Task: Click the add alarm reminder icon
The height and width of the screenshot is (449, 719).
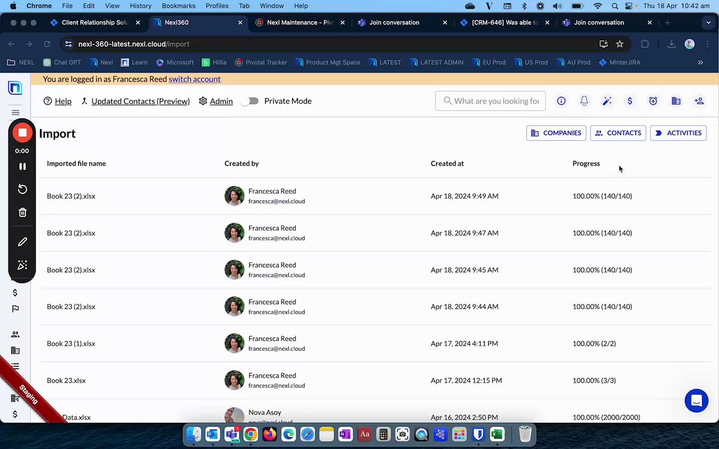Action: (x=653, y=101)
